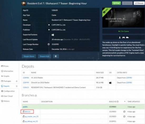Click the page title Resident Evil 7 Teaser: Beginning Hour

[57, 3]
